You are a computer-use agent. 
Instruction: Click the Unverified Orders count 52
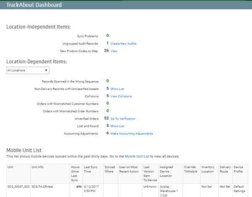106,118
